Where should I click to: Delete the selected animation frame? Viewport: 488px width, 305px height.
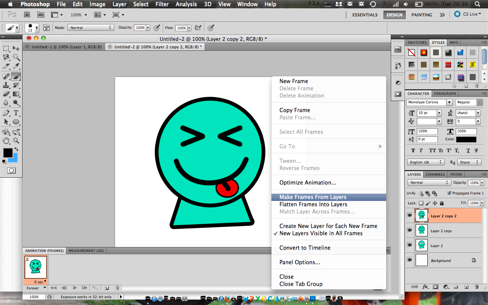click(117, 288)
